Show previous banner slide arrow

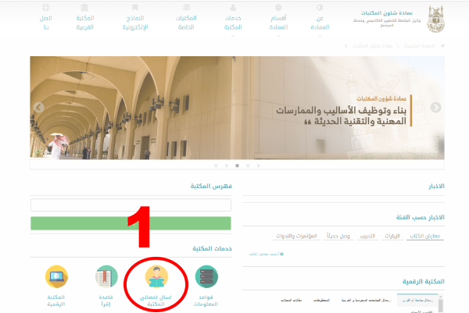click(x=39, y=108)
